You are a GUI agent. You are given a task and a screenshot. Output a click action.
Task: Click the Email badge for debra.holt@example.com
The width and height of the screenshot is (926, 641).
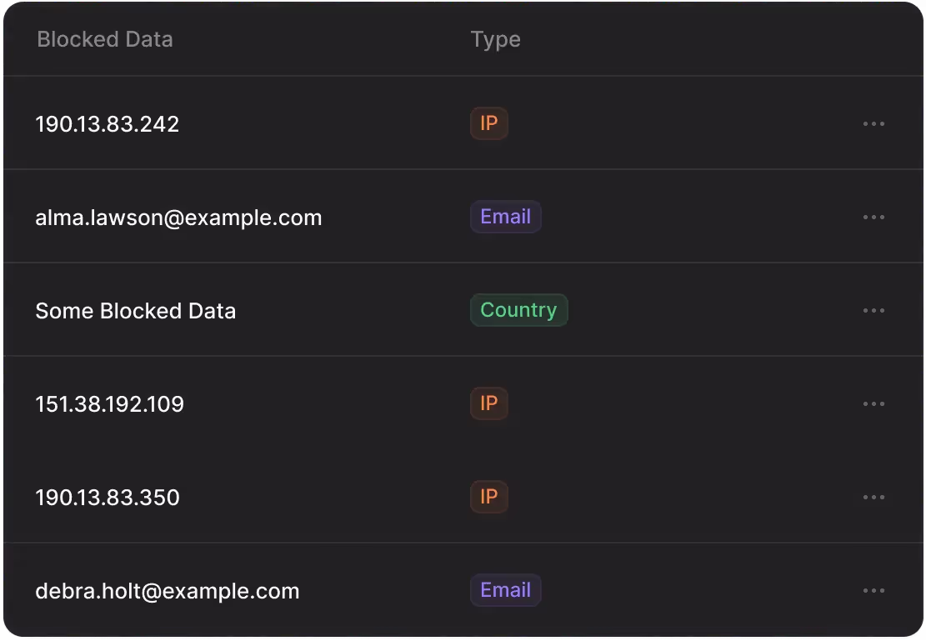(x=505, y=590)
